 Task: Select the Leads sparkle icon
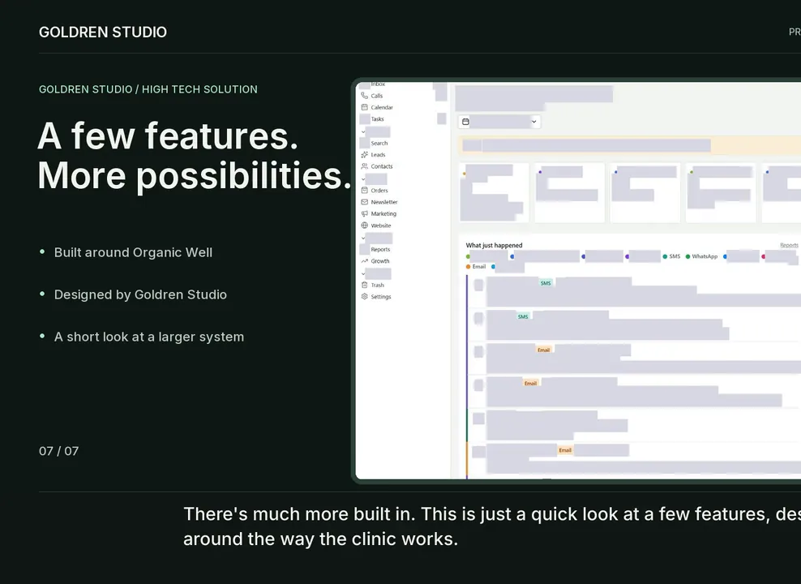coord(364,154)
